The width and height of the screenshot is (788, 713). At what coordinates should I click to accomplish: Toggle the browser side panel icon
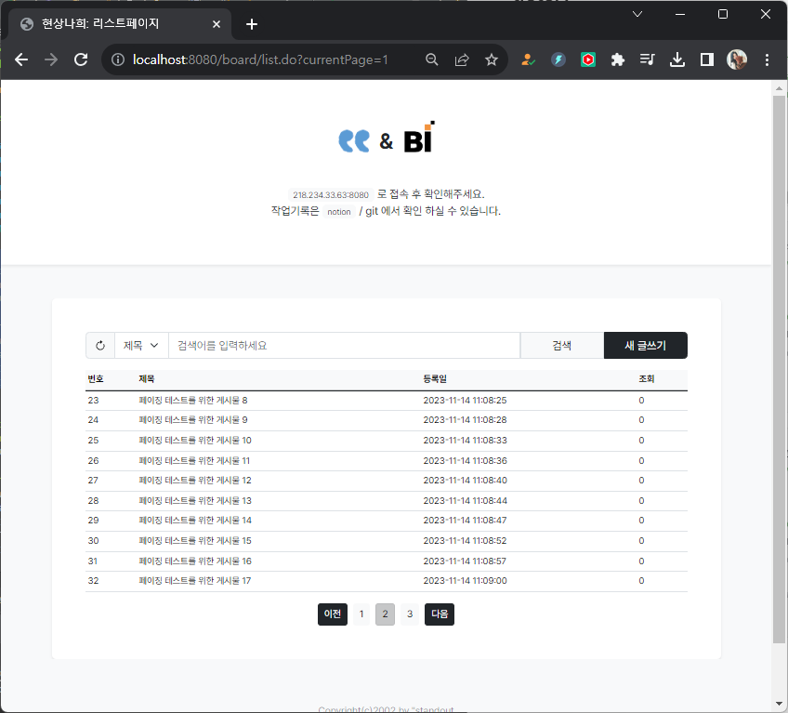(x=707, y=59)
